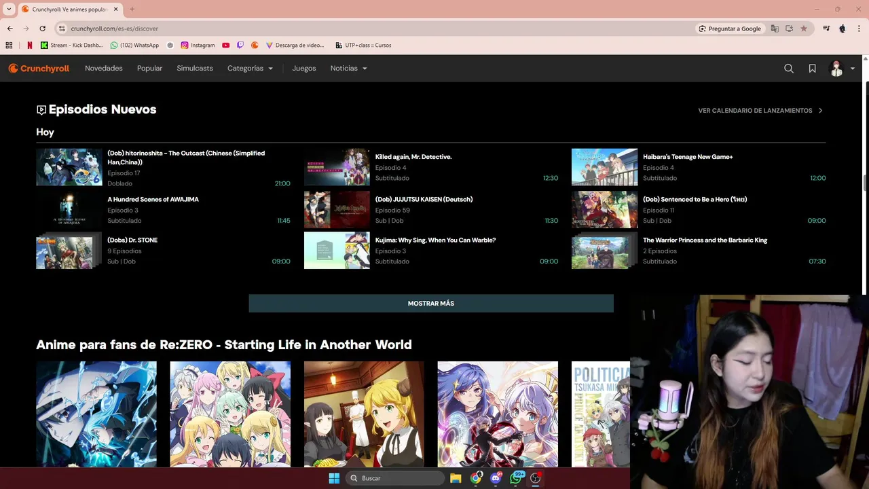Screen dimensions: 869x489
Task: Open Discord from the taskbar
Action: click(x=496, y=478)
